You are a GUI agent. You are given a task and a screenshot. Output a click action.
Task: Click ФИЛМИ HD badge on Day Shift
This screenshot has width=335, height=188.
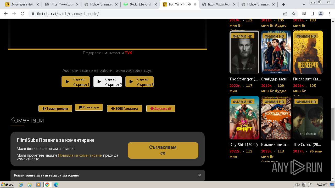click(x=243, y=102)
